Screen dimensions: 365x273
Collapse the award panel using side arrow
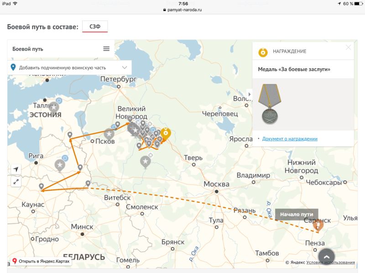pos(249,94)
